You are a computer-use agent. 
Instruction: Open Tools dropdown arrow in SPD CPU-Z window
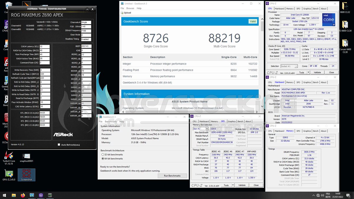pos(233,185)
